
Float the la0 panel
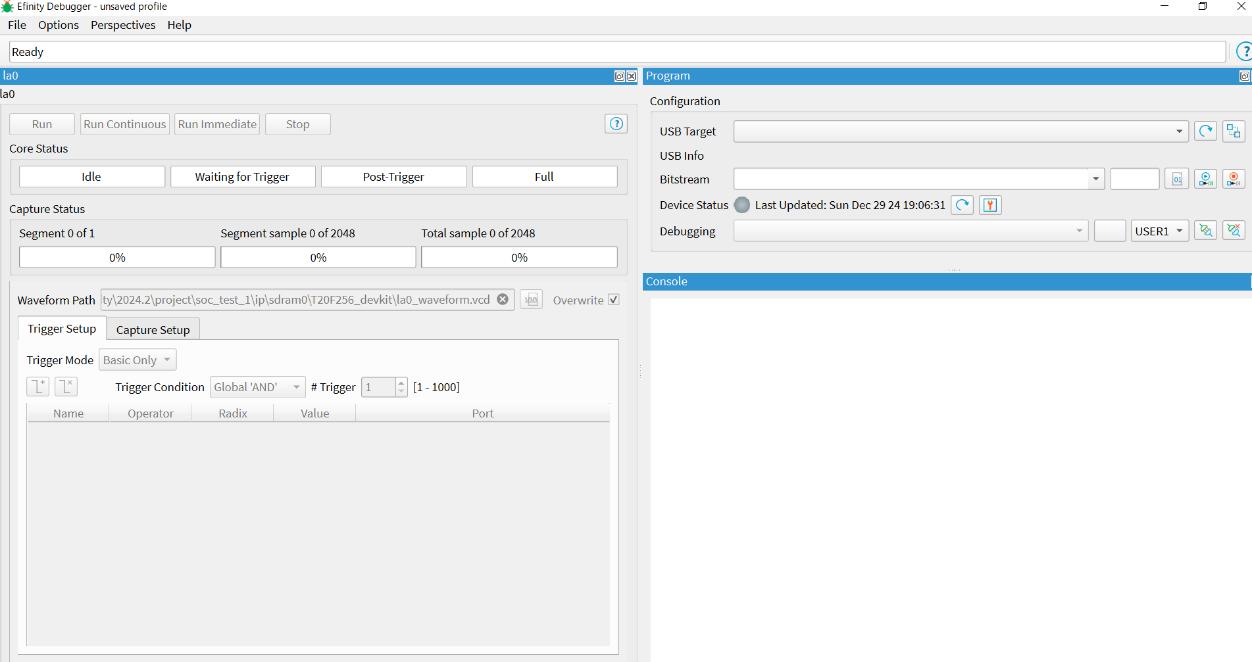click(620, 76)
